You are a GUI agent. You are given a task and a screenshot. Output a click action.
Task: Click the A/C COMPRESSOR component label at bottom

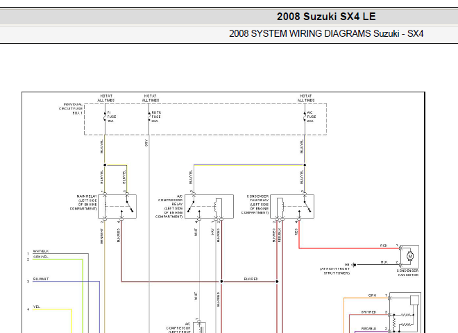click(x=178, y=328)
